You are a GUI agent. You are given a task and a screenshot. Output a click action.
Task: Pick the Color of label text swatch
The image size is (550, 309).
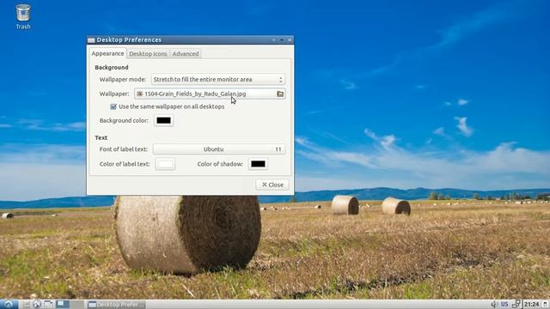165,164
